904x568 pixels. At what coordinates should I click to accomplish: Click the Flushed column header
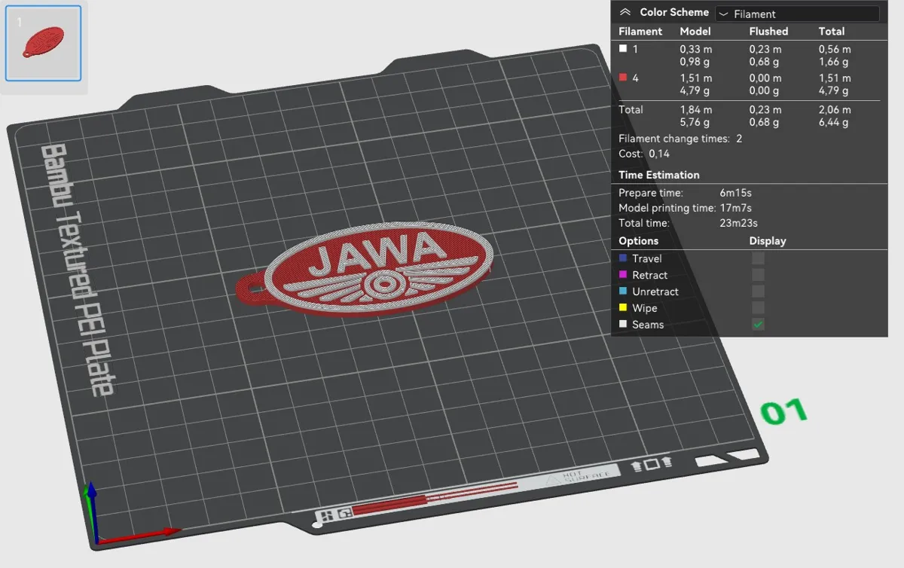768,32
